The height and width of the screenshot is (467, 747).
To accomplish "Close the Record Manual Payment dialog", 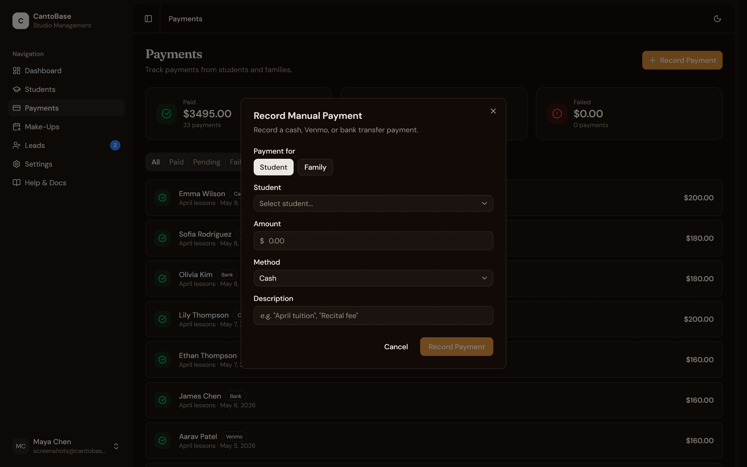I will [x=493, y=111].
